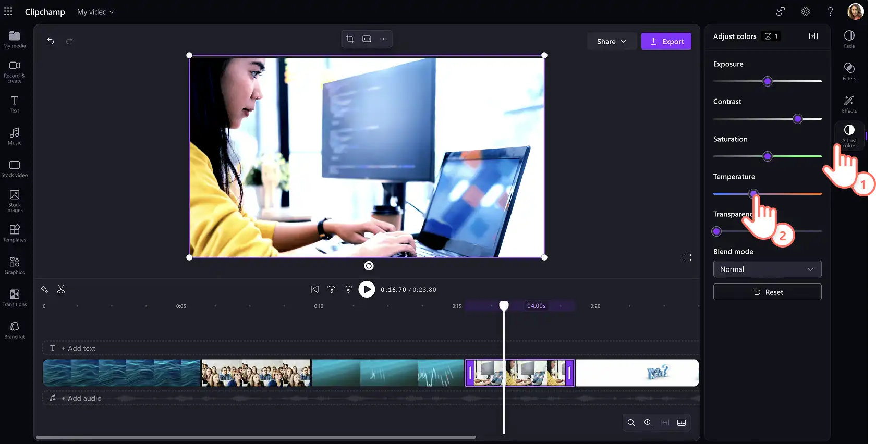Skip forward 5 seconds

tap(348, 289)
